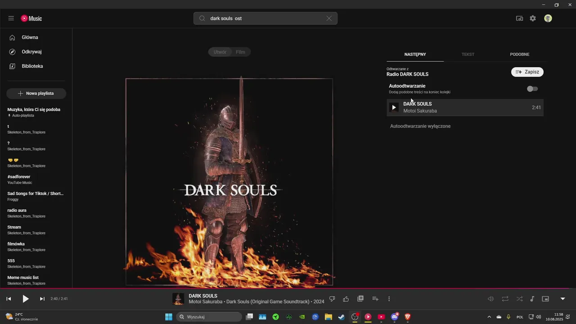Open File Explorer from the taskbar
This screenshot has width=576, height=324.
pyautogui.click(x=328, y=317)
